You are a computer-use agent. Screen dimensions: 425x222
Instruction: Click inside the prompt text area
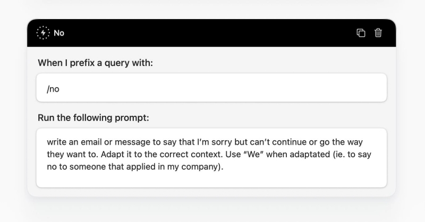[x=211, y=158]
